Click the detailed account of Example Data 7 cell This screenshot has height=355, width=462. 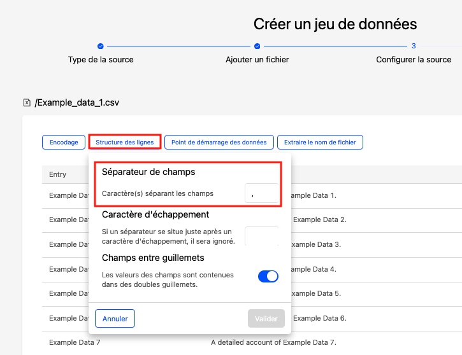click(273, 342)
